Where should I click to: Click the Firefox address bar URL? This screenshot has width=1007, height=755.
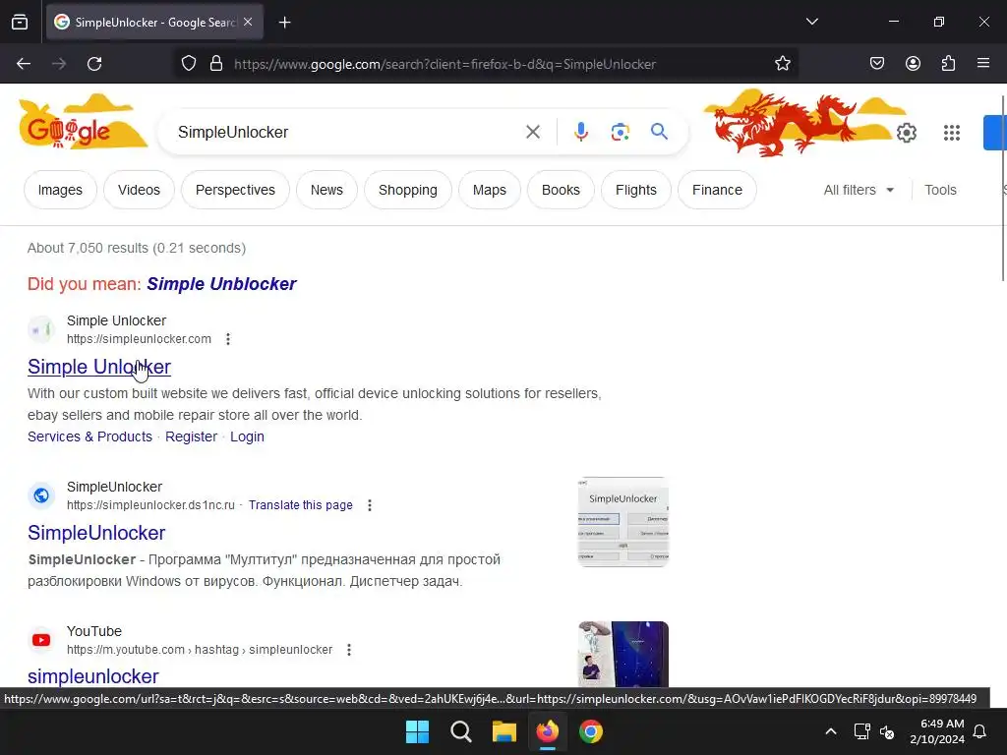444,64
